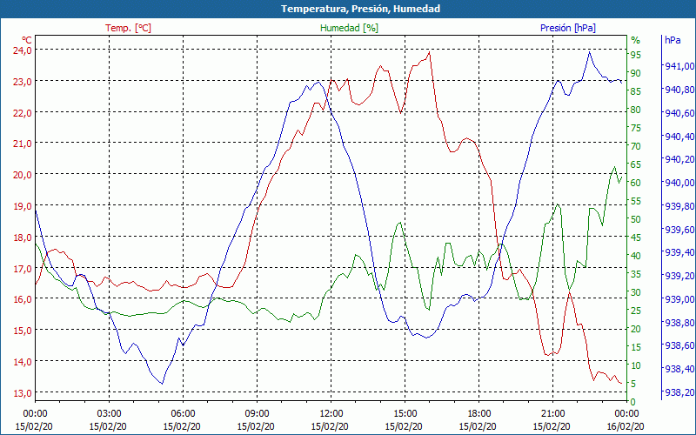Click the '16,0' temperature axis value
The image size is (696, 435).
(22, 299)
